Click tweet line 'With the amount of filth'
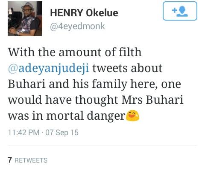The width and height of the screenshot is (205, 172). point(75,52)
